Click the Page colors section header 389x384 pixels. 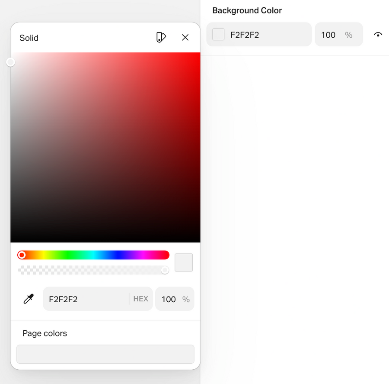coord(45,333)
